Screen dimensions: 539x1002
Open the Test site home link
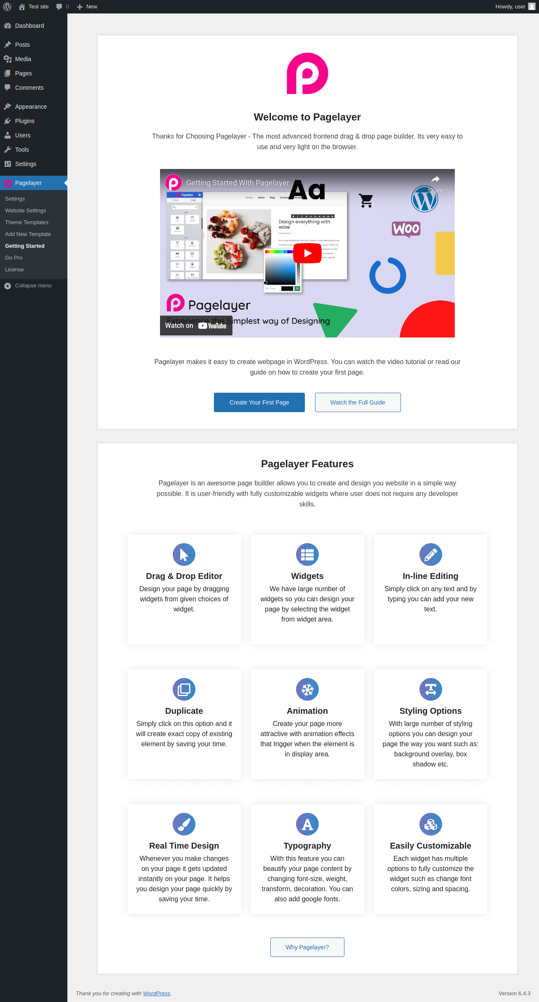pos(34,7)
